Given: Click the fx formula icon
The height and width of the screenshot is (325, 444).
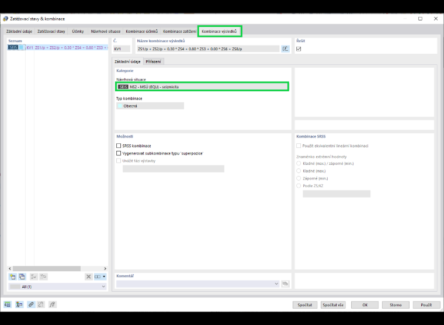Looking at the screenshot, I should (x=53, y=305).
